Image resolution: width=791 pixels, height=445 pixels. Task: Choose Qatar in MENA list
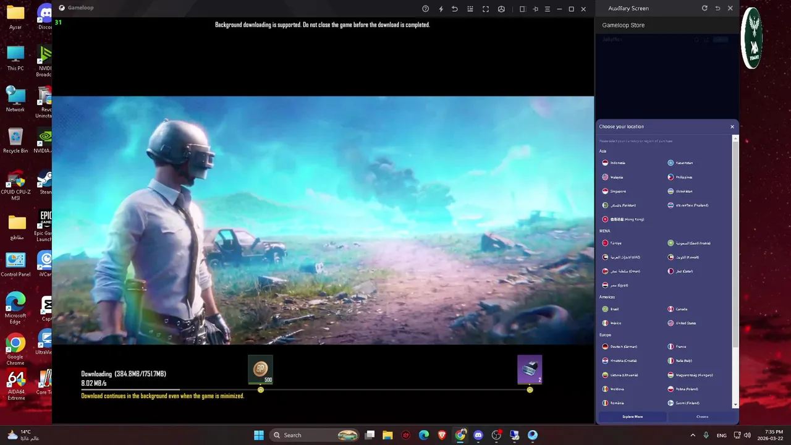point(680,271)
